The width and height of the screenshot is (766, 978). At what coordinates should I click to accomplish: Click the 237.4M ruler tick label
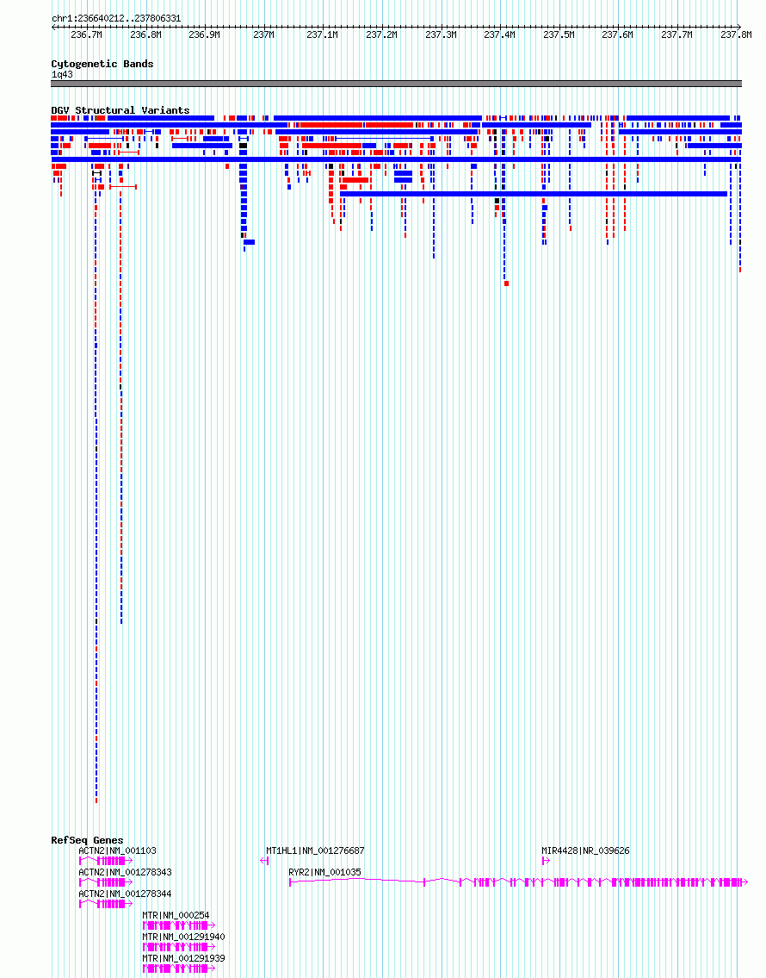point(499,35)
